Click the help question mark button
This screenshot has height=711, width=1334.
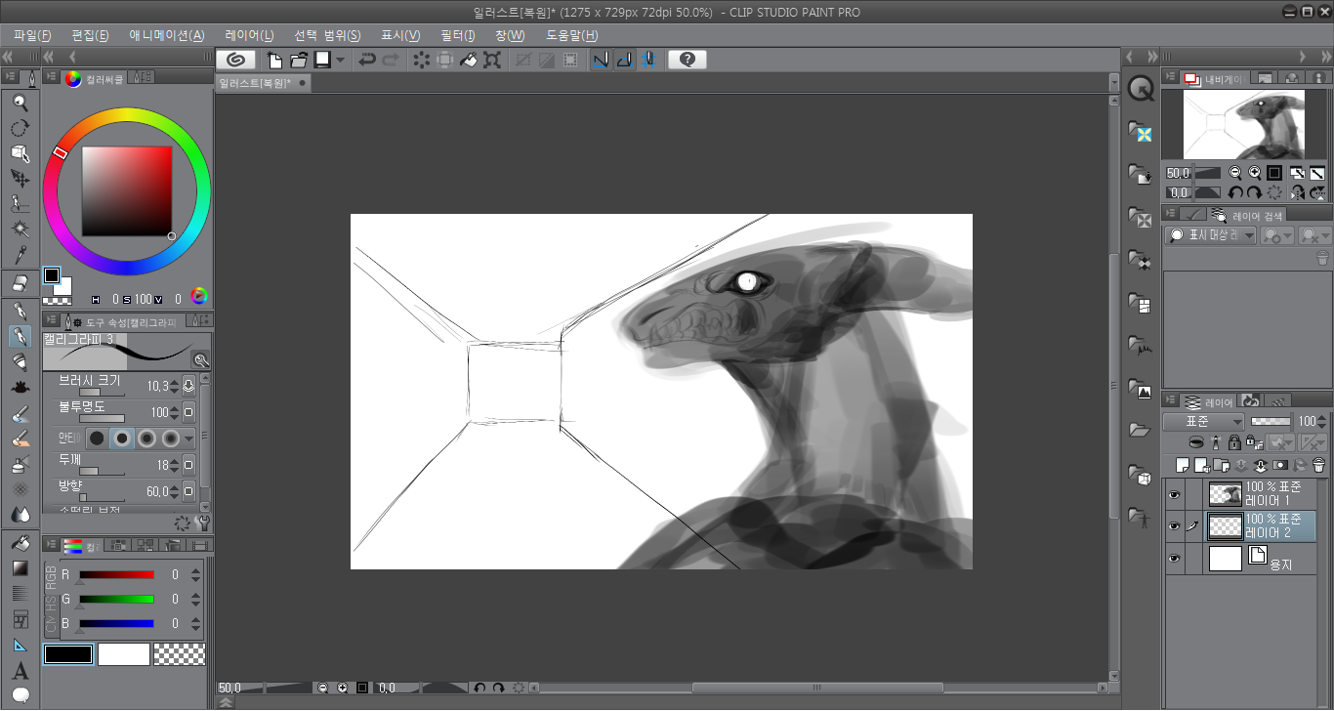688,60
